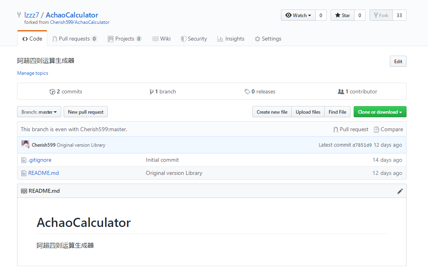Open the AchaoCalculator repository title link
428x279 pixels.
[x=72, y=15]
